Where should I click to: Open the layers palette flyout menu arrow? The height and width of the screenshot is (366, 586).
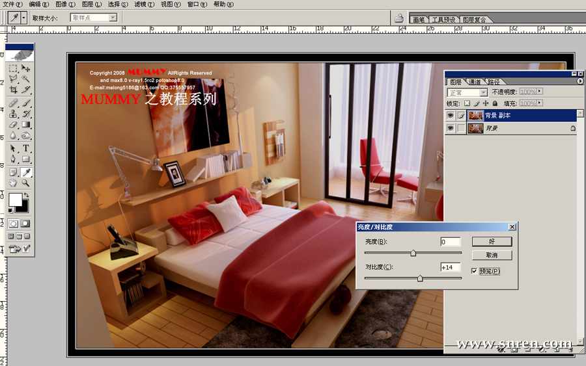(580, 81)
